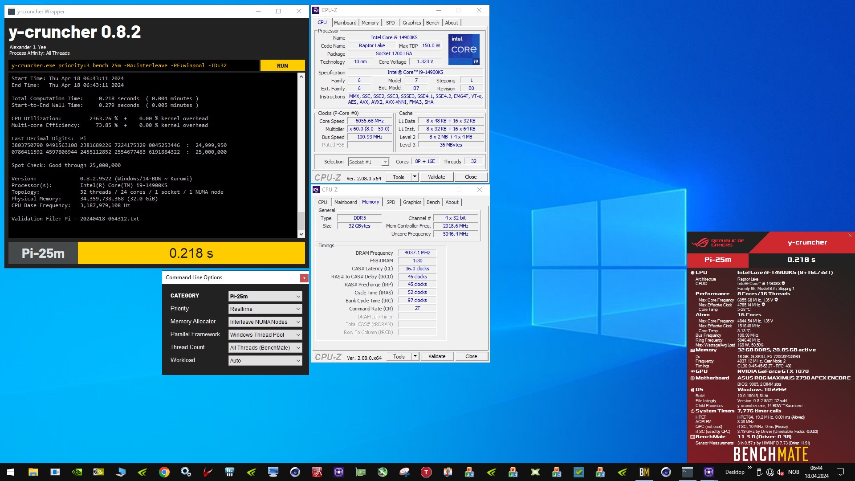
Task: Open the CATEGORY dropdown showing Pi-25m
Action: (265, 296)
